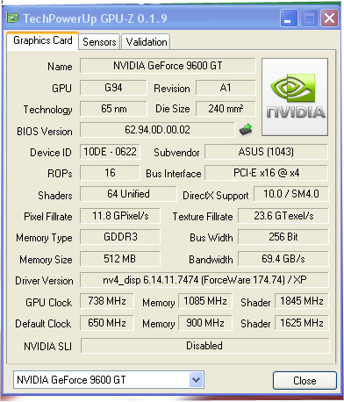Click the Technology field 65 nm
Screen dimensions: 344x402
pyautogui.click(x=113, y=109)
